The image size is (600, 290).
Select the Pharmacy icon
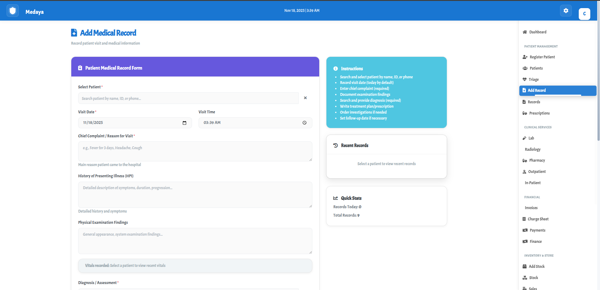[525, 160]
